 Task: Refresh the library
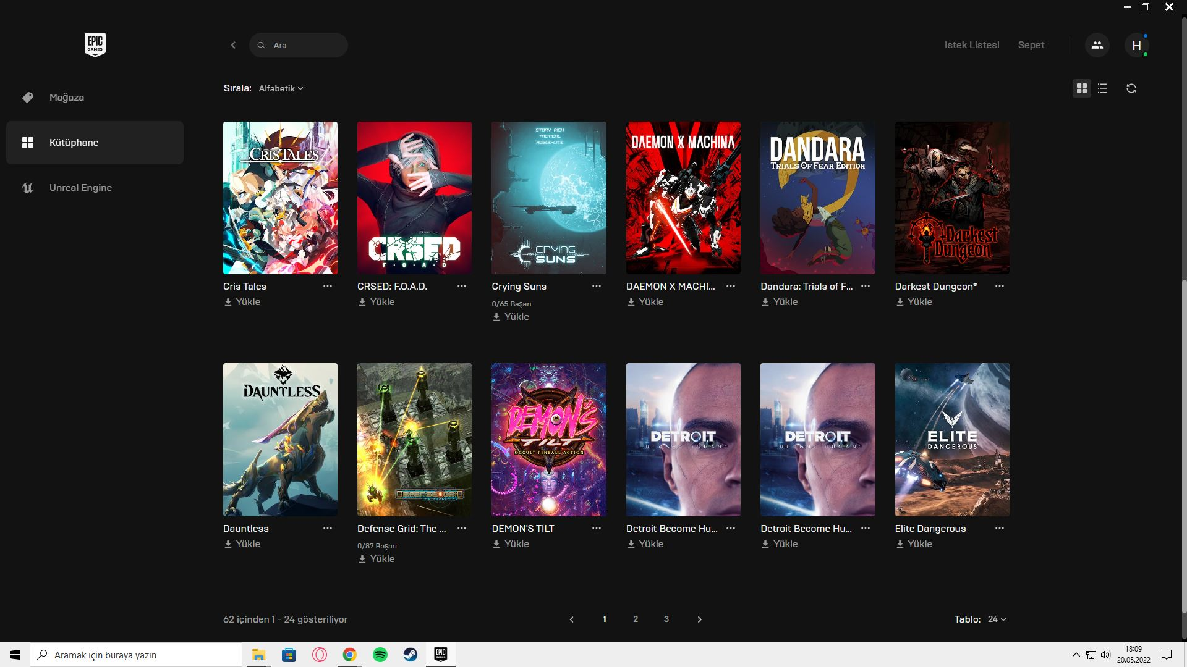tap(1131, 88)
